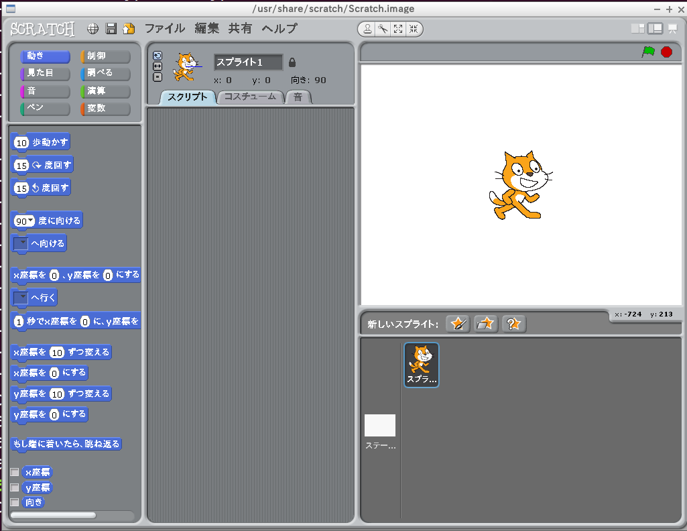Open the へ行く target dropdown

point(21,298)
